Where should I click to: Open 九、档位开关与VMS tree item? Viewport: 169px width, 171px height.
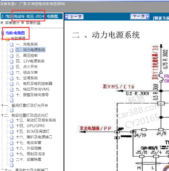[33, 89]
